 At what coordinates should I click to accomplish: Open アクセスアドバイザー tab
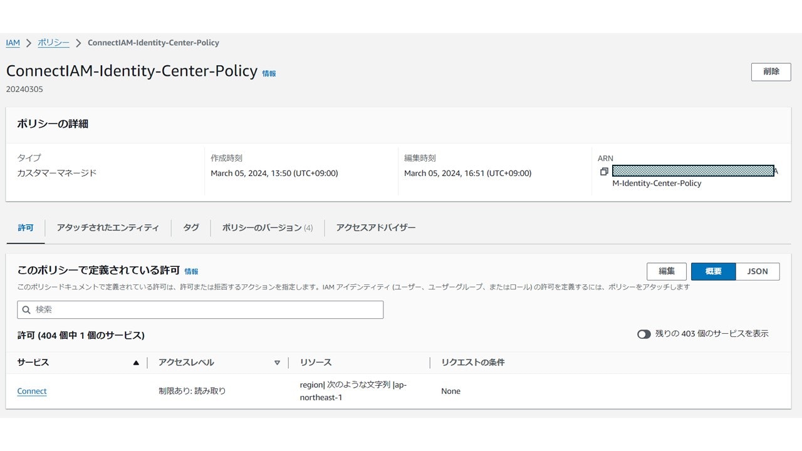click(376, 227)
